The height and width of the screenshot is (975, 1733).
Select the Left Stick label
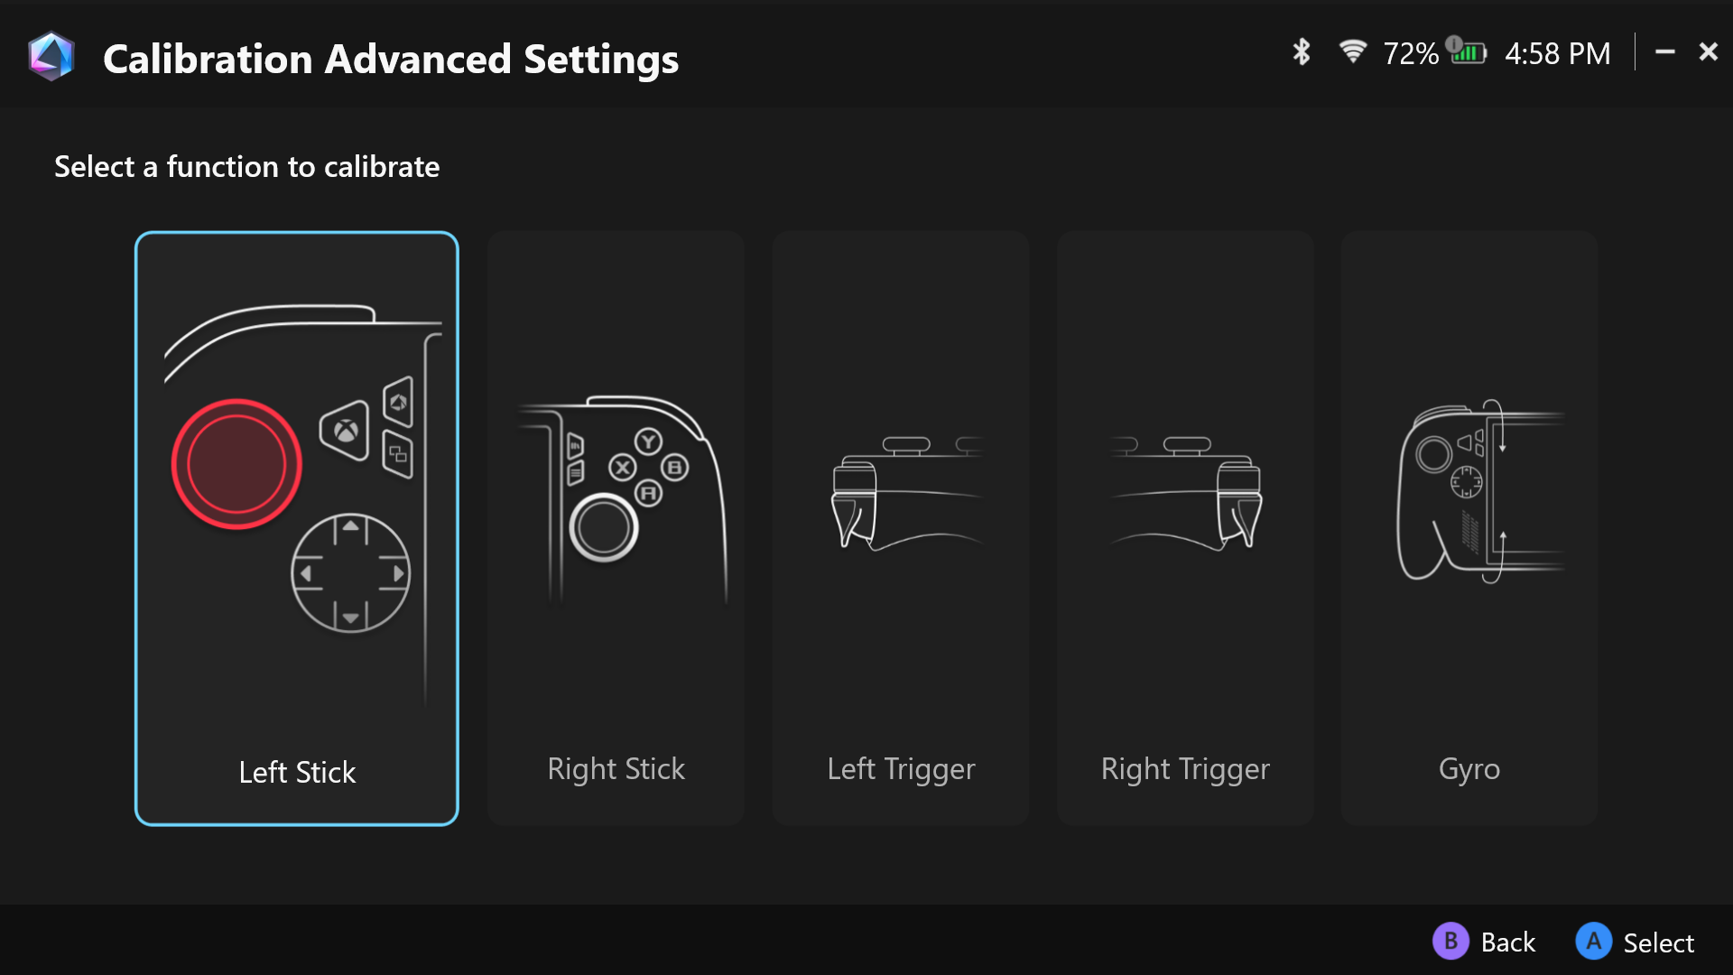click(x=297, y=773)
